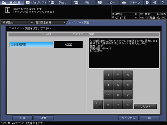Screen dimensions: 167x125
Task: Click the info icon beside the OK message
Action: 7,10
